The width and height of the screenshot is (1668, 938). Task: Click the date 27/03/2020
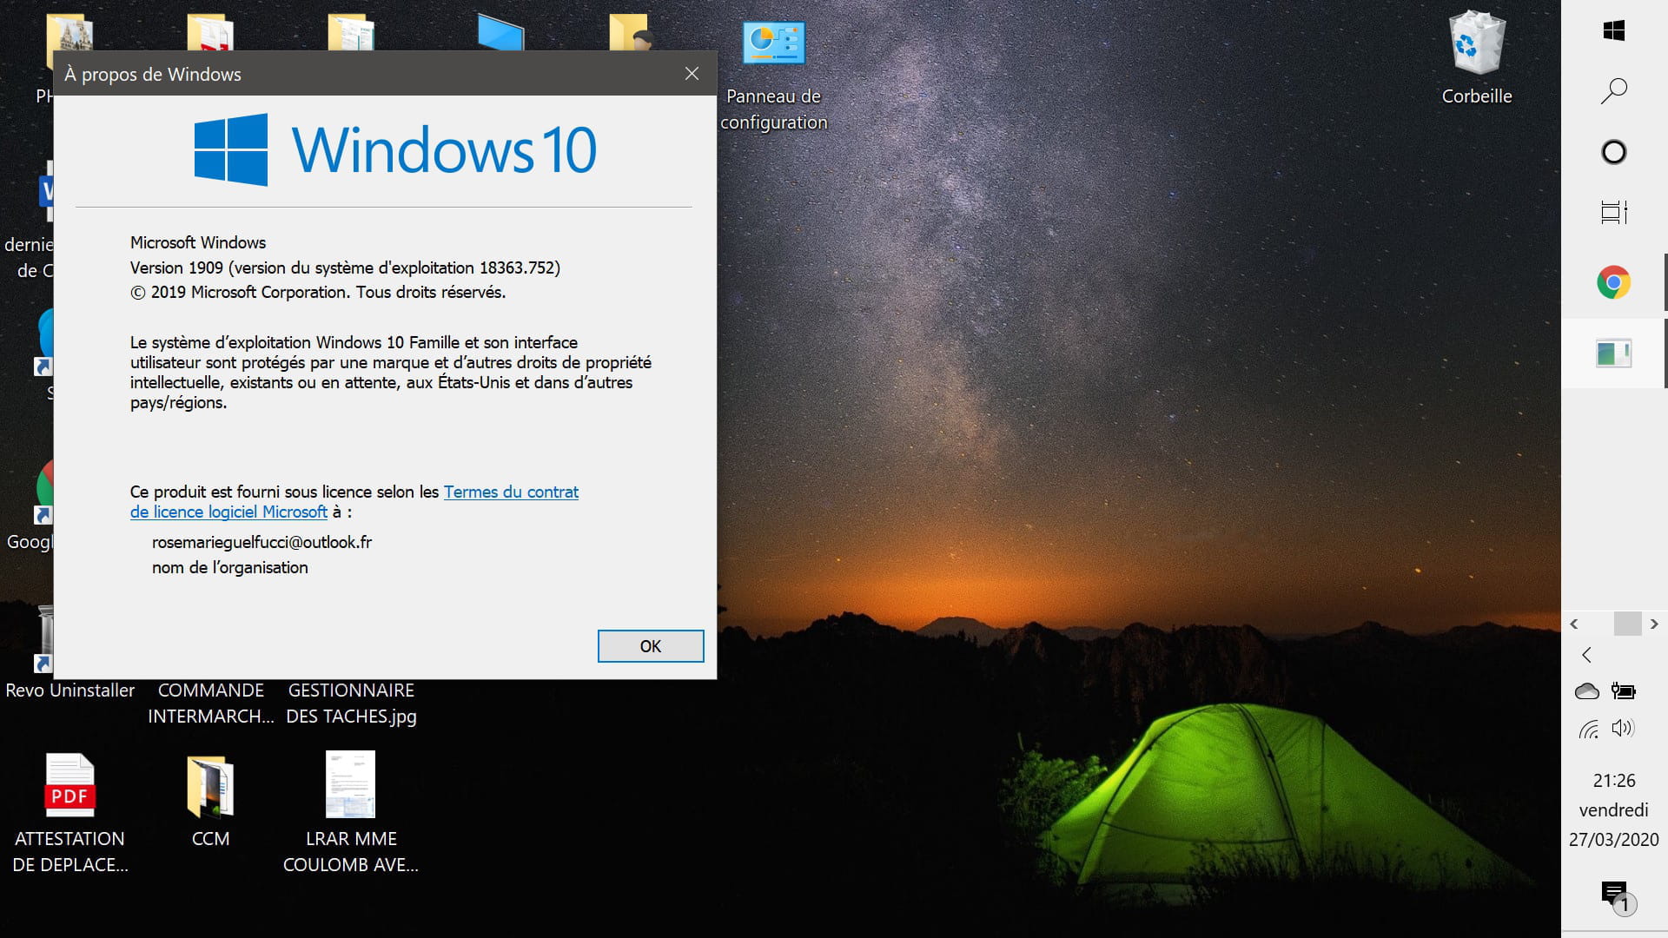pos(1614,840)
